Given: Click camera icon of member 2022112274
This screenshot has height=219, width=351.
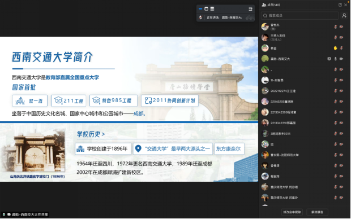Looking at the screenshot, I should (x=341, y=91).
